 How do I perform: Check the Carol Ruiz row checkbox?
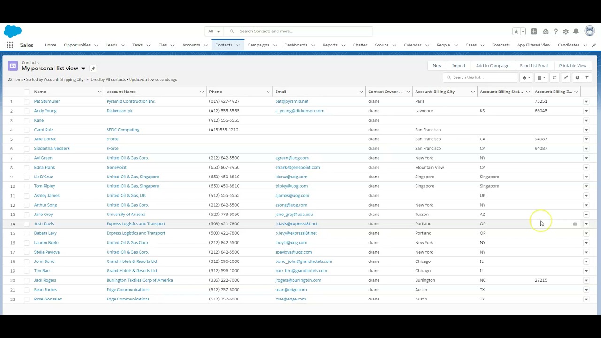tap(26, 130)
